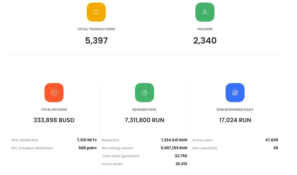Click the NFTs distributed label
Viewport: 297px width, 175px height.
pyautogui.click(x=24, y=140)
